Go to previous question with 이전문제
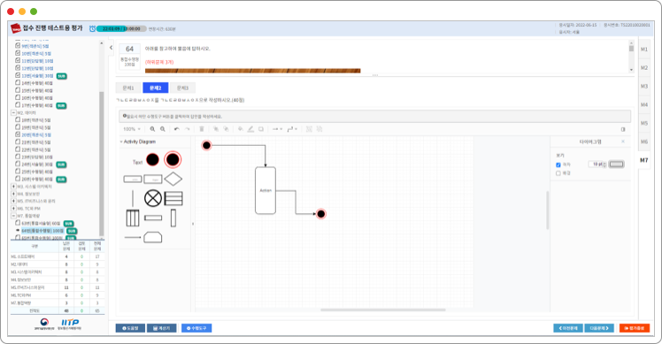The image size is (662, 344). pyautogui.click(x=568, y=328)
